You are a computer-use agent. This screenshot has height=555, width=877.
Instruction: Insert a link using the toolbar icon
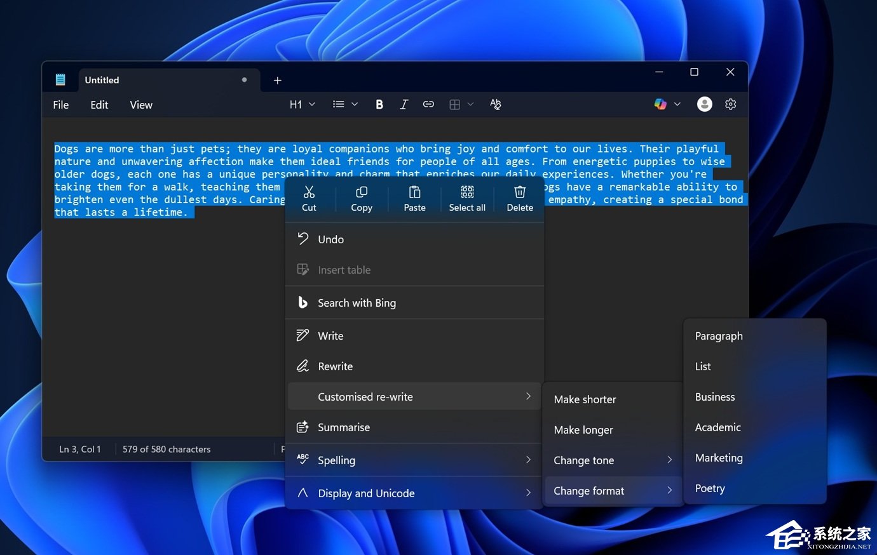tap(428, 105)
